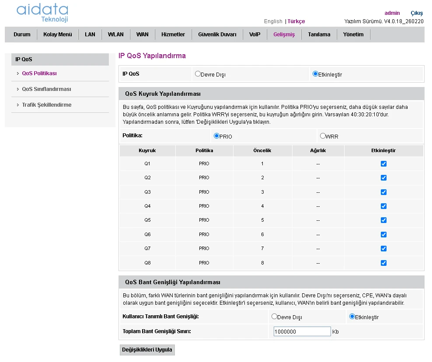432x362 pixels.
Task: Click the Kuyruk column header
Action: click(x=147, y=150)
